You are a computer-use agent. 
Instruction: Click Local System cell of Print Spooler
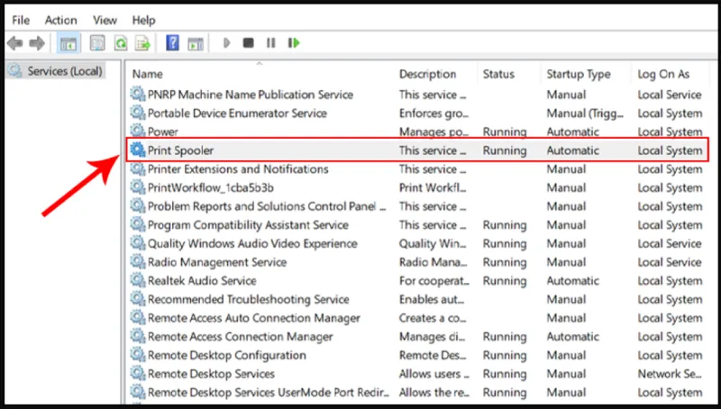pos(670,150)
